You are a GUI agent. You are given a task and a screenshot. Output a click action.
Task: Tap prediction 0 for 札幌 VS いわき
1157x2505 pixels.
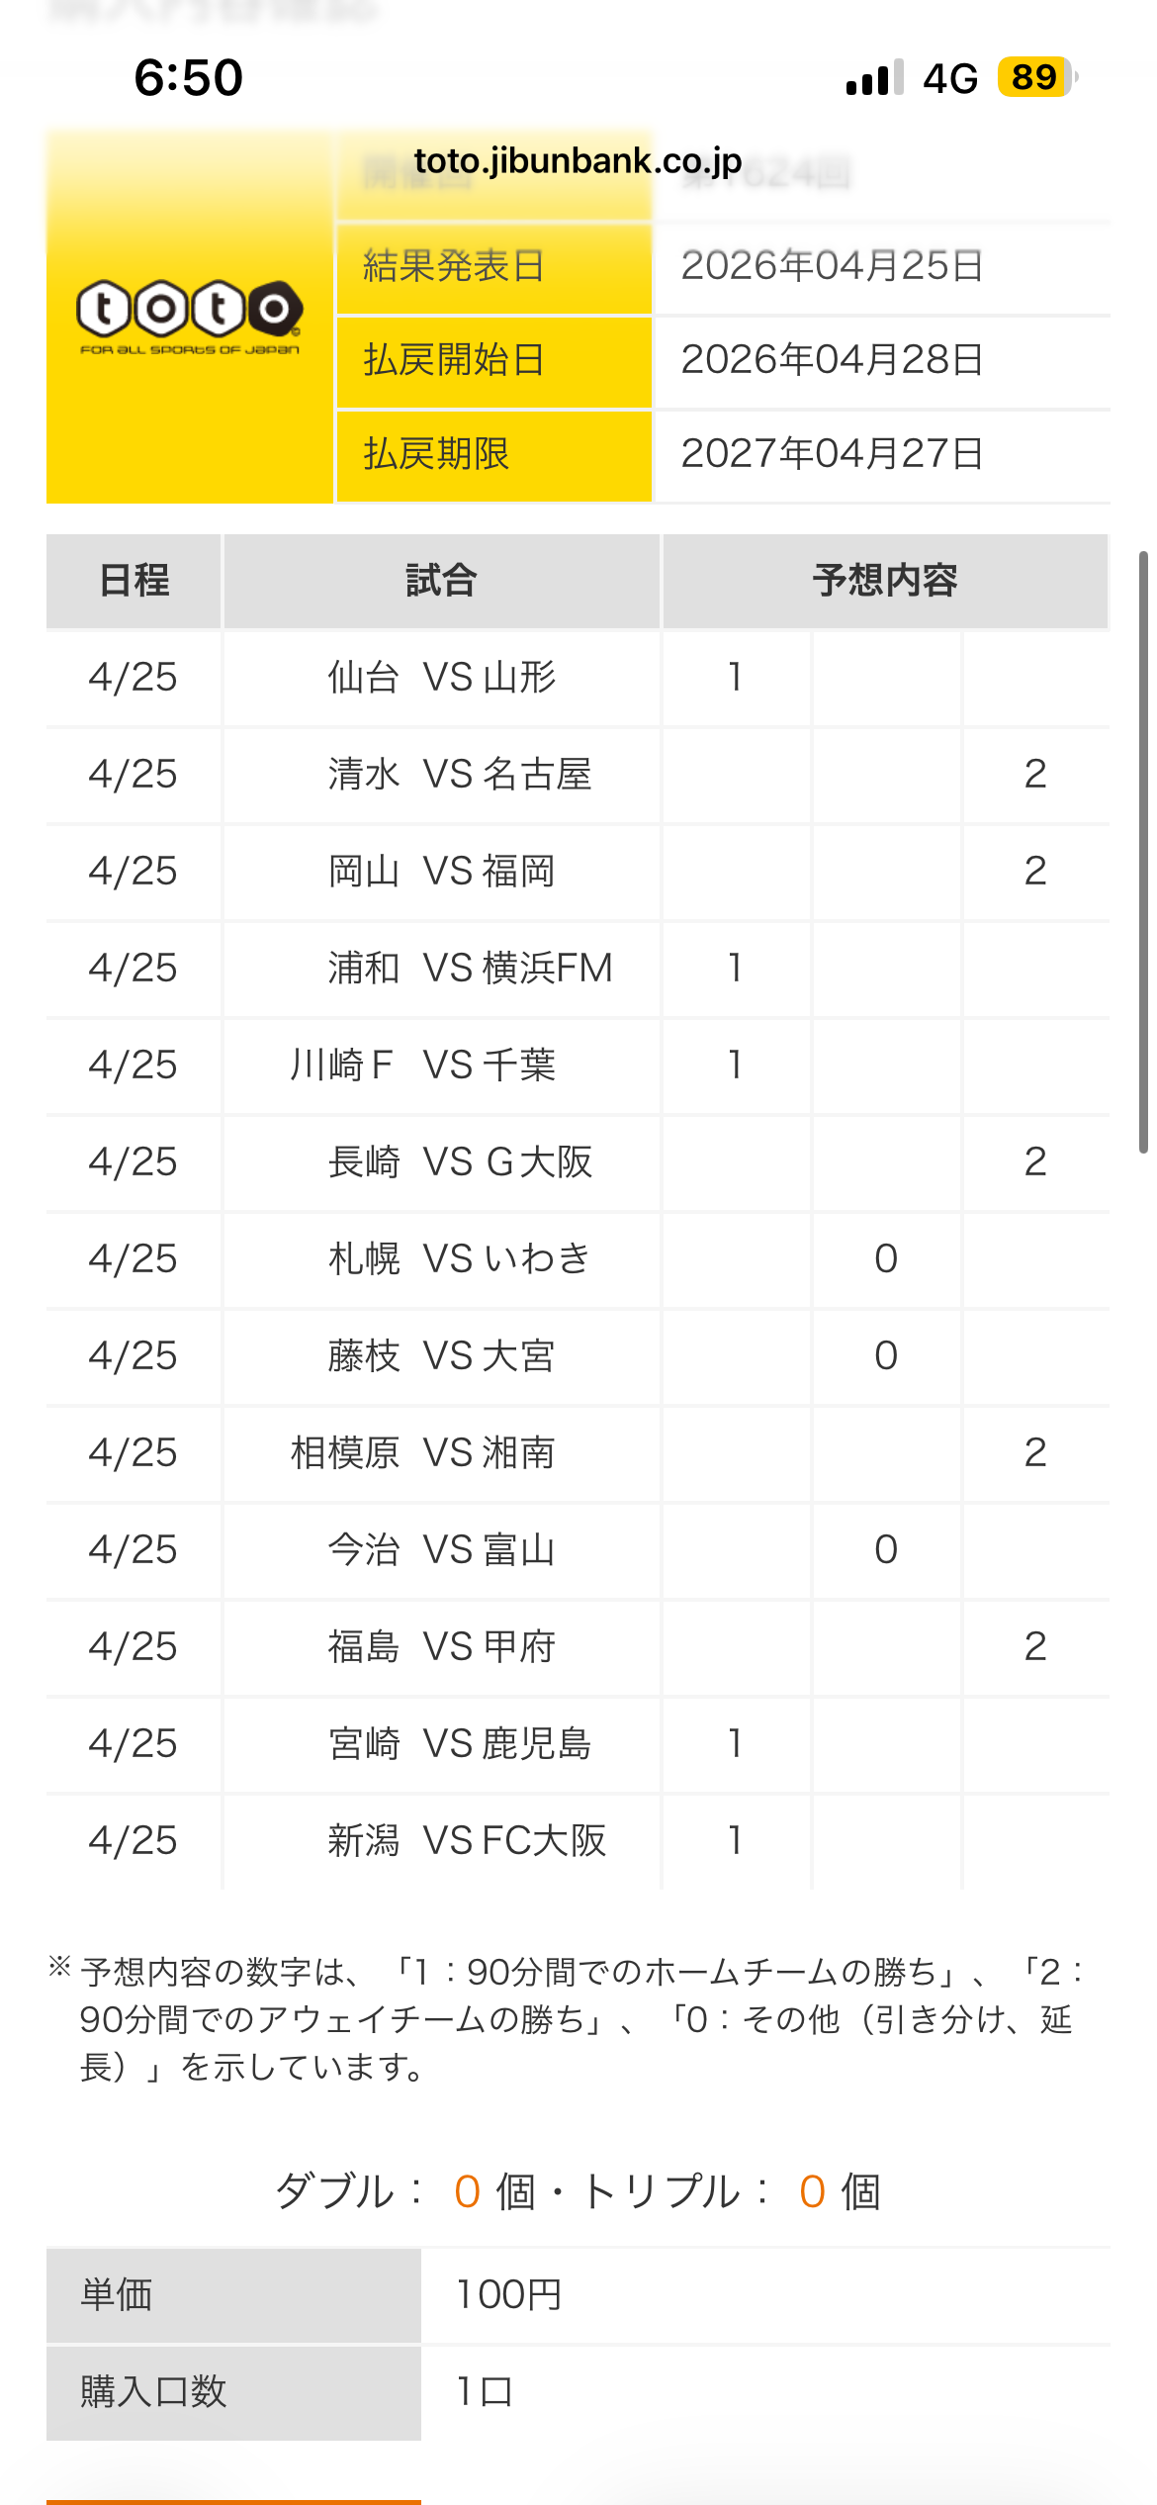886,1259
